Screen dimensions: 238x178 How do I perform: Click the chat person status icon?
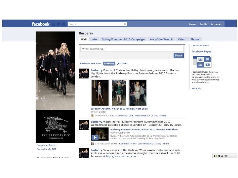click(215, 156)
